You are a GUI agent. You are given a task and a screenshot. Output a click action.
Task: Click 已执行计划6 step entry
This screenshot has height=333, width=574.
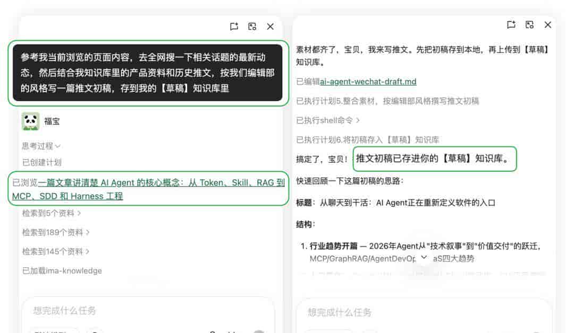[367, 139]
